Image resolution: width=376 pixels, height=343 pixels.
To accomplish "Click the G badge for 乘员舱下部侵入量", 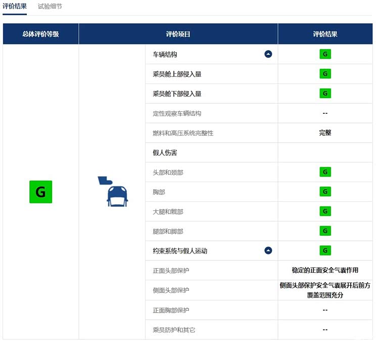I will (325, 94).
